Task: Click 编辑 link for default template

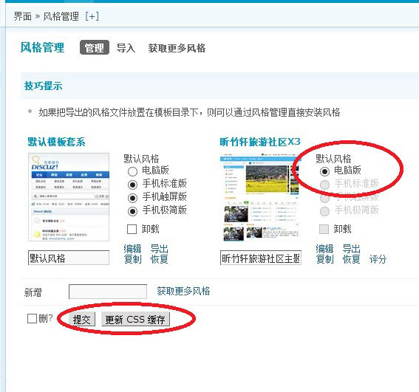Action: click(132, 249)
